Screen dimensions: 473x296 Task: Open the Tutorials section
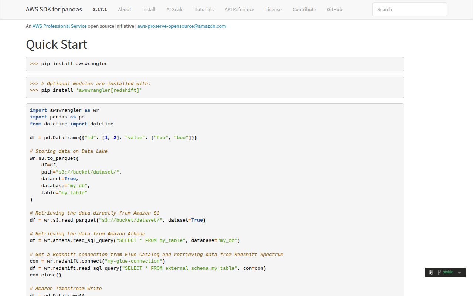[x=204, y=9]
